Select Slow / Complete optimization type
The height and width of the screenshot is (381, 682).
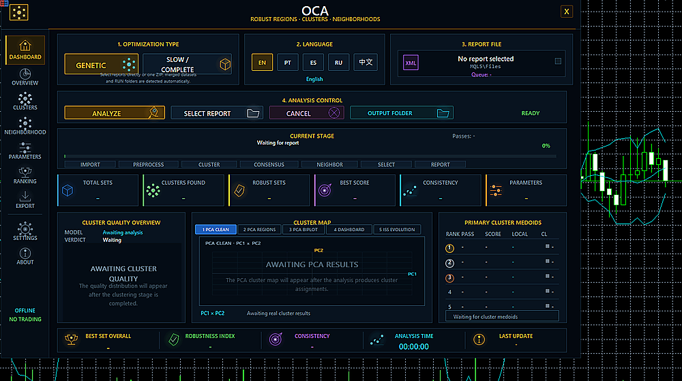tap(187, 64)
